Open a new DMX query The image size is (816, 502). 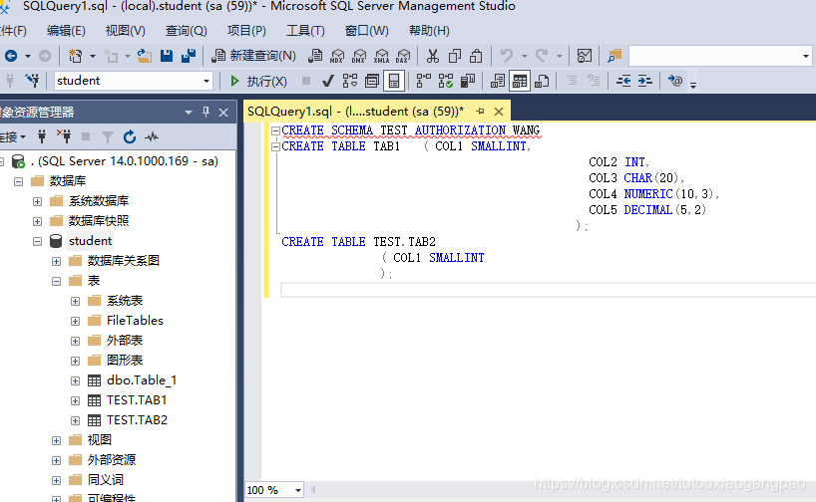[359, 56]
